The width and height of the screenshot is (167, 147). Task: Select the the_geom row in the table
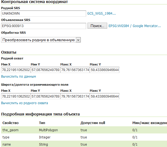[x=83, y=130]
